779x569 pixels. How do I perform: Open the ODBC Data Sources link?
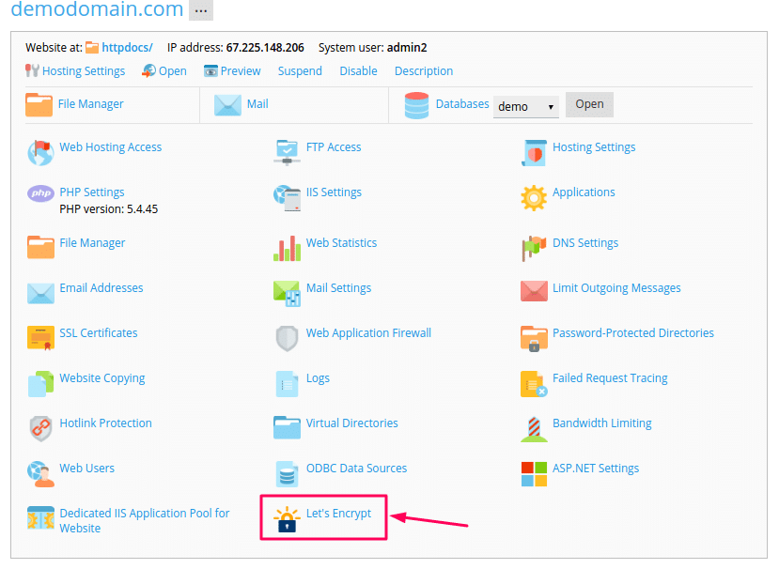pos(356,469)
